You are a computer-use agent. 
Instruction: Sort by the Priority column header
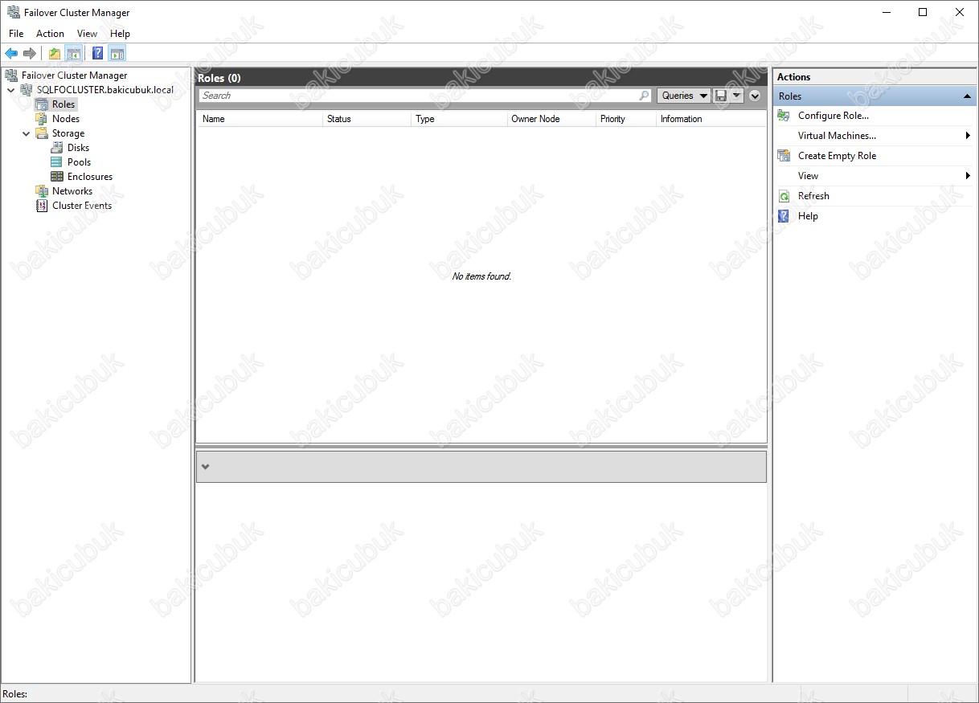pyautogui.click(x=626, y=119)
